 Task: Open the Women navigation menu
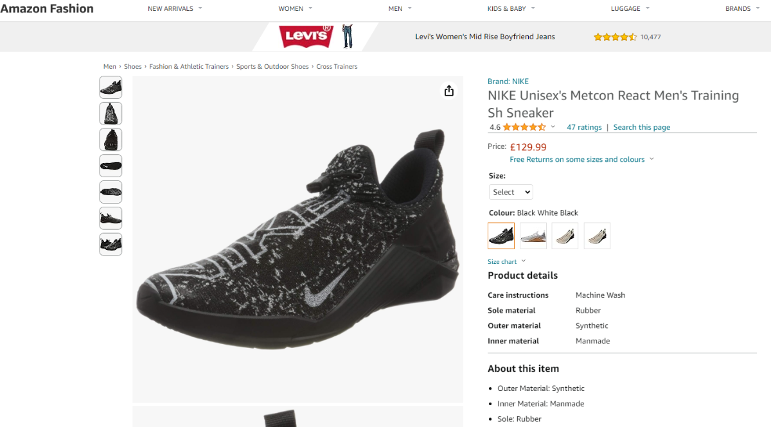[x=296, y=9]
